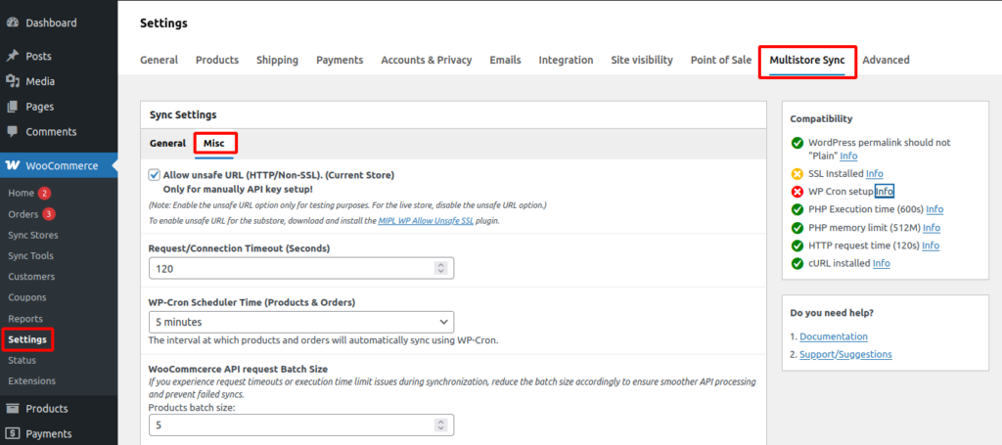Viewport: 1002px width, 445px height.
Task: Uncheck Allow unsafe URL checkbox
Action: 154,175
